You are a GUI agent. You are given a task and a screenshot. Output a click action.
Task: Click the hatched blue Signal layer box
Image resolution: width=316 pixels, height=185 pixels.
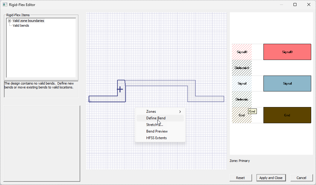(242, 83)
